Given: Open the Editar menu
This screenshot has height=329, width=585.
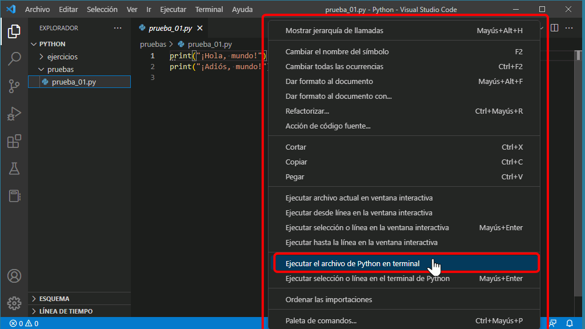Looking at the screenshot, I should click(69, 9).
